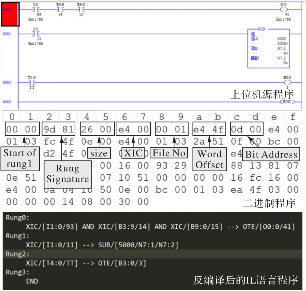The width and height of the screenshot is (306, 291).
Task: Click the Bit Address label box
Action: [x=271, y=154]
